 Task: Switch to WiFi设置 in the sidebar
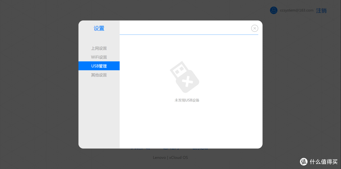(99, 57)
